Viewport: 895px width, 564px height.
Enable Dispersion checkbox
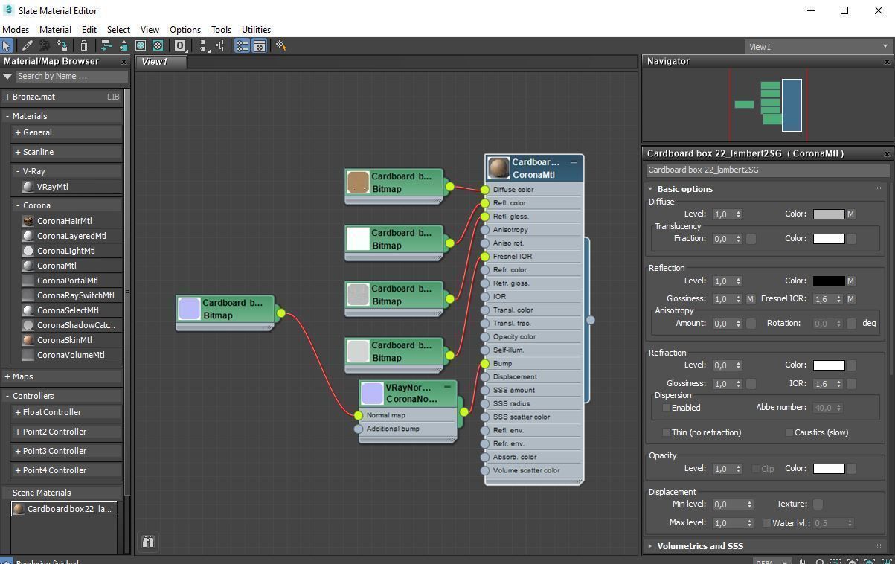667,408
